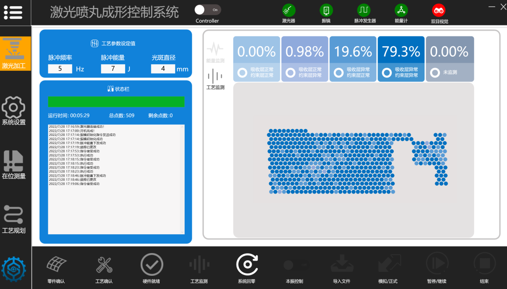
Task: Click the green progress bar in 状态栏
Action: tap(116, 102)
